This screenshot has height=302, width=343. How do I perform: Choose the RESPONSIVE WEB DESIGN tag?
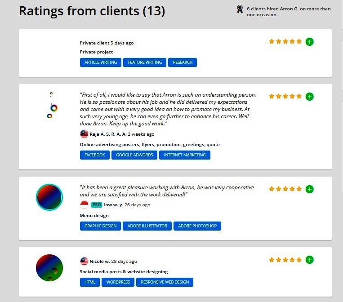tap(165, 282)
